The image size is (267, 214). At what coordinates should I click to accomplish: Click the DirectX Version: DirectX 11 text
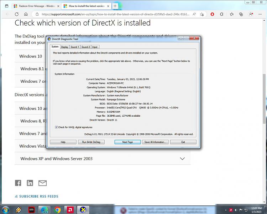click(103, 120)
